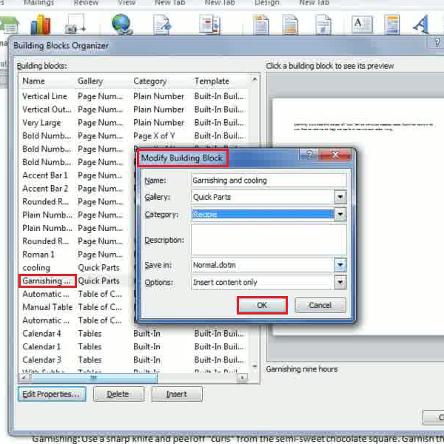Click the Bookmark document icon in ribbon
Viewport: 444px width, 444px height.
point(162,25)
